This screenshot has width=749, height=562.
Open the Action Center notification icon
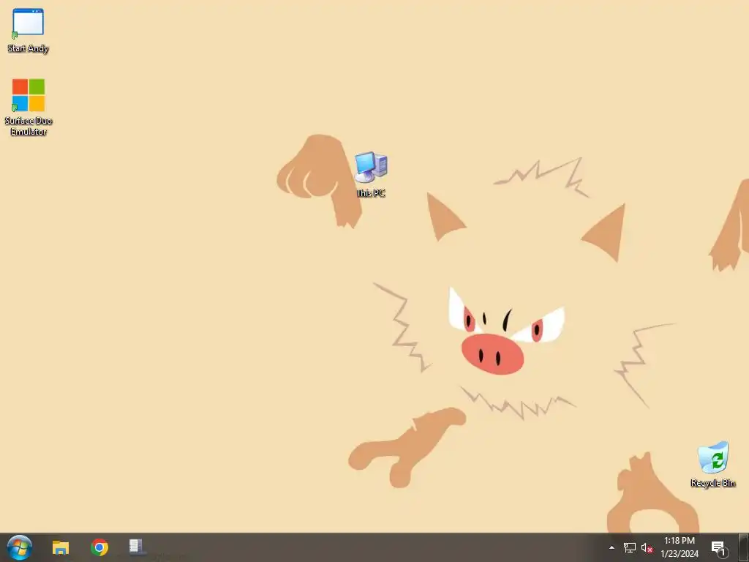point(719,548)
